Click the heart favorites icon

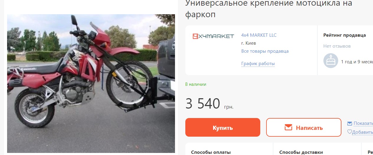349,132
